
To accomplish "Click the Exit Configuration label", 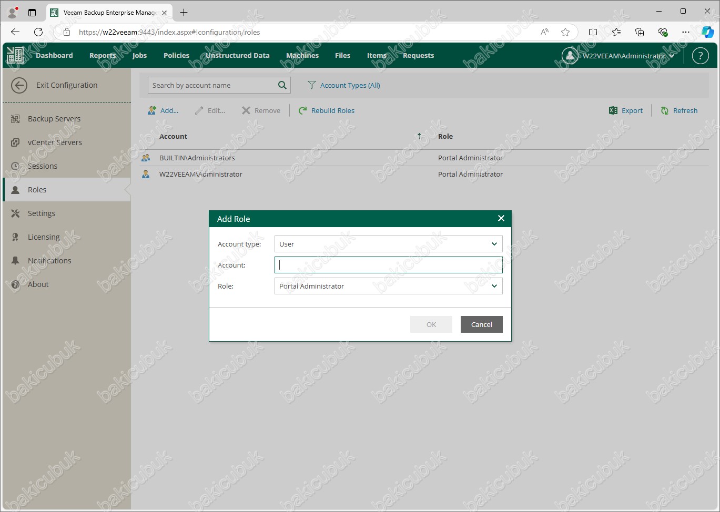I will 67,85.
